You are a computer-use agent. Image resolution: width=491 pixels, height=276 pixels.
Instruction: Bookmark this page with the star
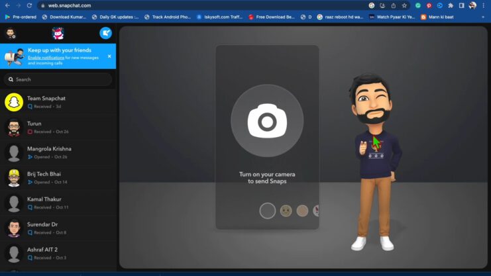coord(404,5)
